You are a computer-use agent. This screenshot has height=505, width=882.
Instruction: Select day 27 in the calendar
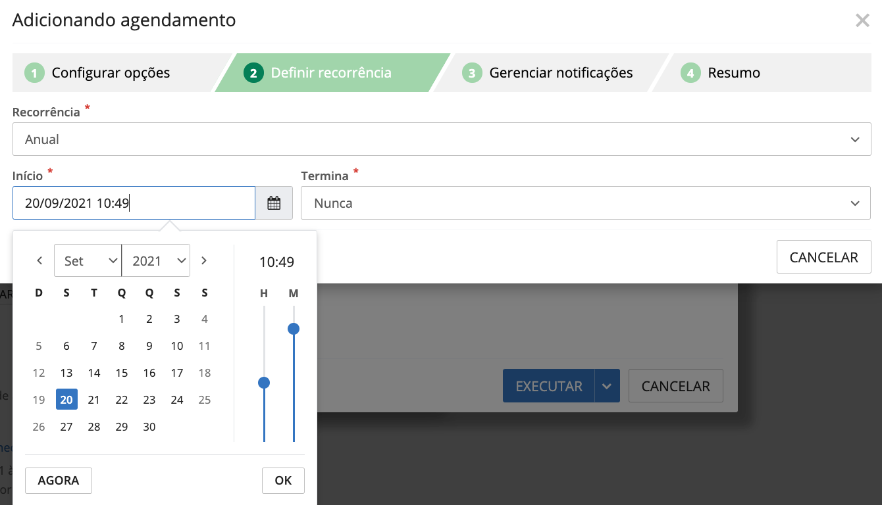coord(66,427)
